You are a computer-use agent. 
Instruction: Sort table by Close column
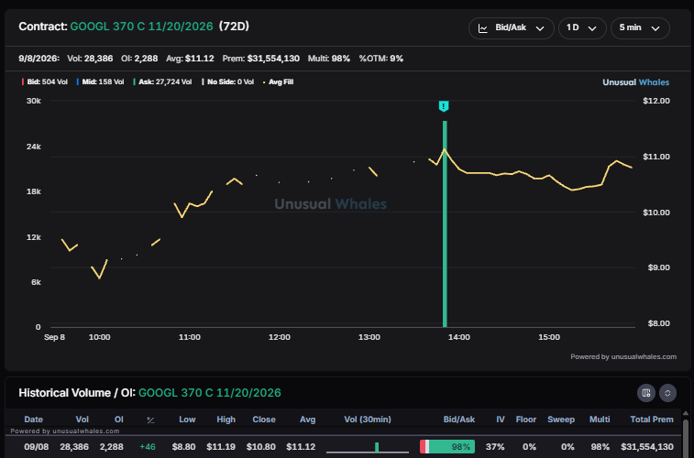264,420
